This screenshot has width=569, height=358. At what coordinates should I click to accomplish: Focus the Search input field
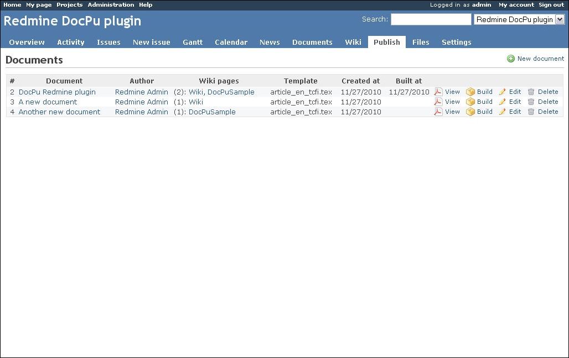[x=431, y=19]
